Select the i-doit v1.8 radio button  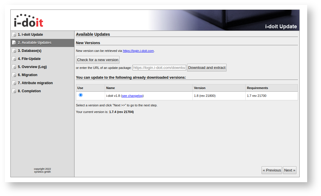[x=81, y=95]
